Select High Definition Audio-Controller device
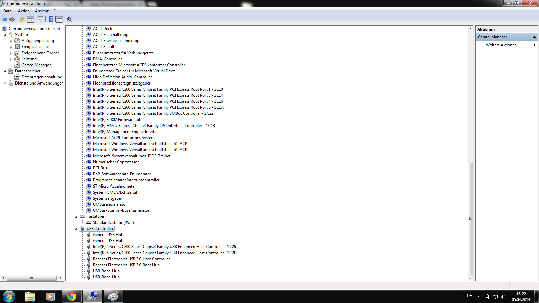This screenshot has height=303, width=539. pyautogui.click(x=122, y=77)
